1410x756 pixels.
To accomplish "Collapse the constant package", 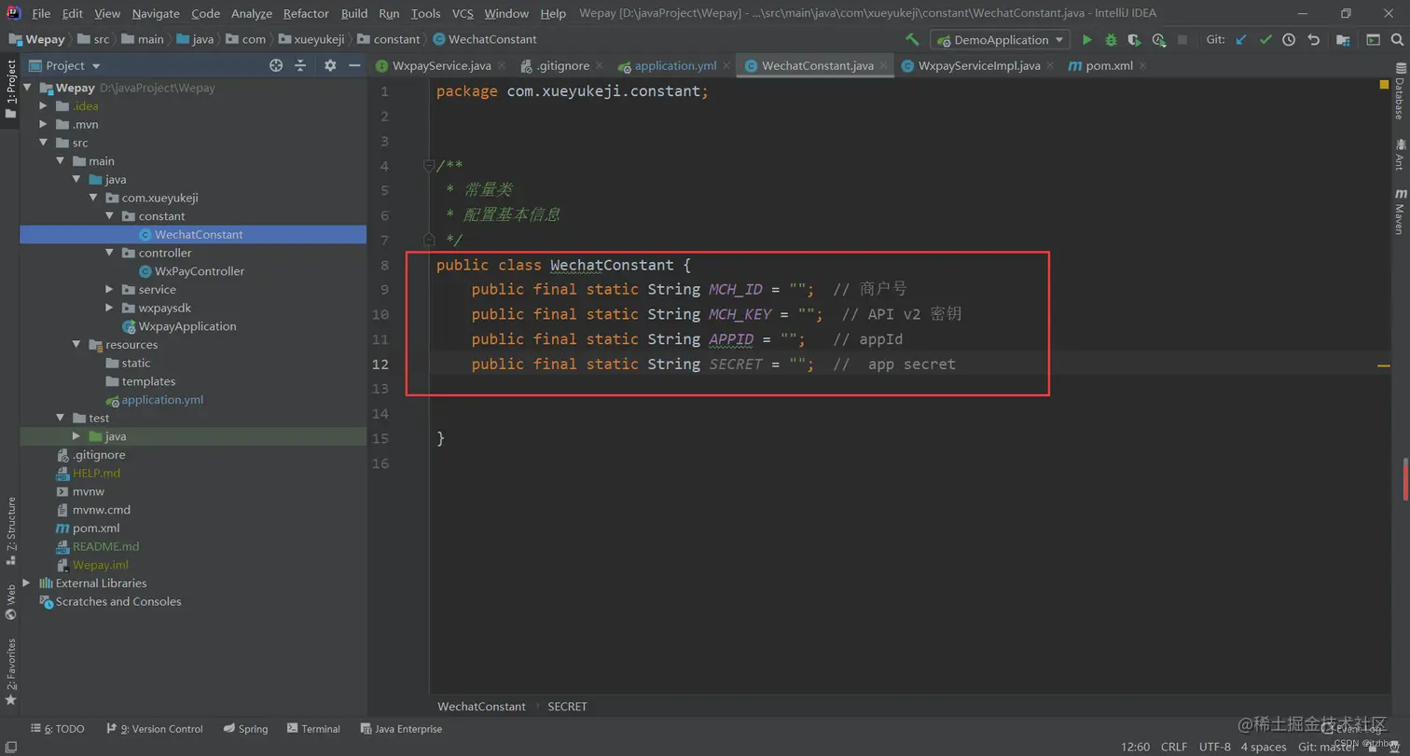I will [109, 216].
